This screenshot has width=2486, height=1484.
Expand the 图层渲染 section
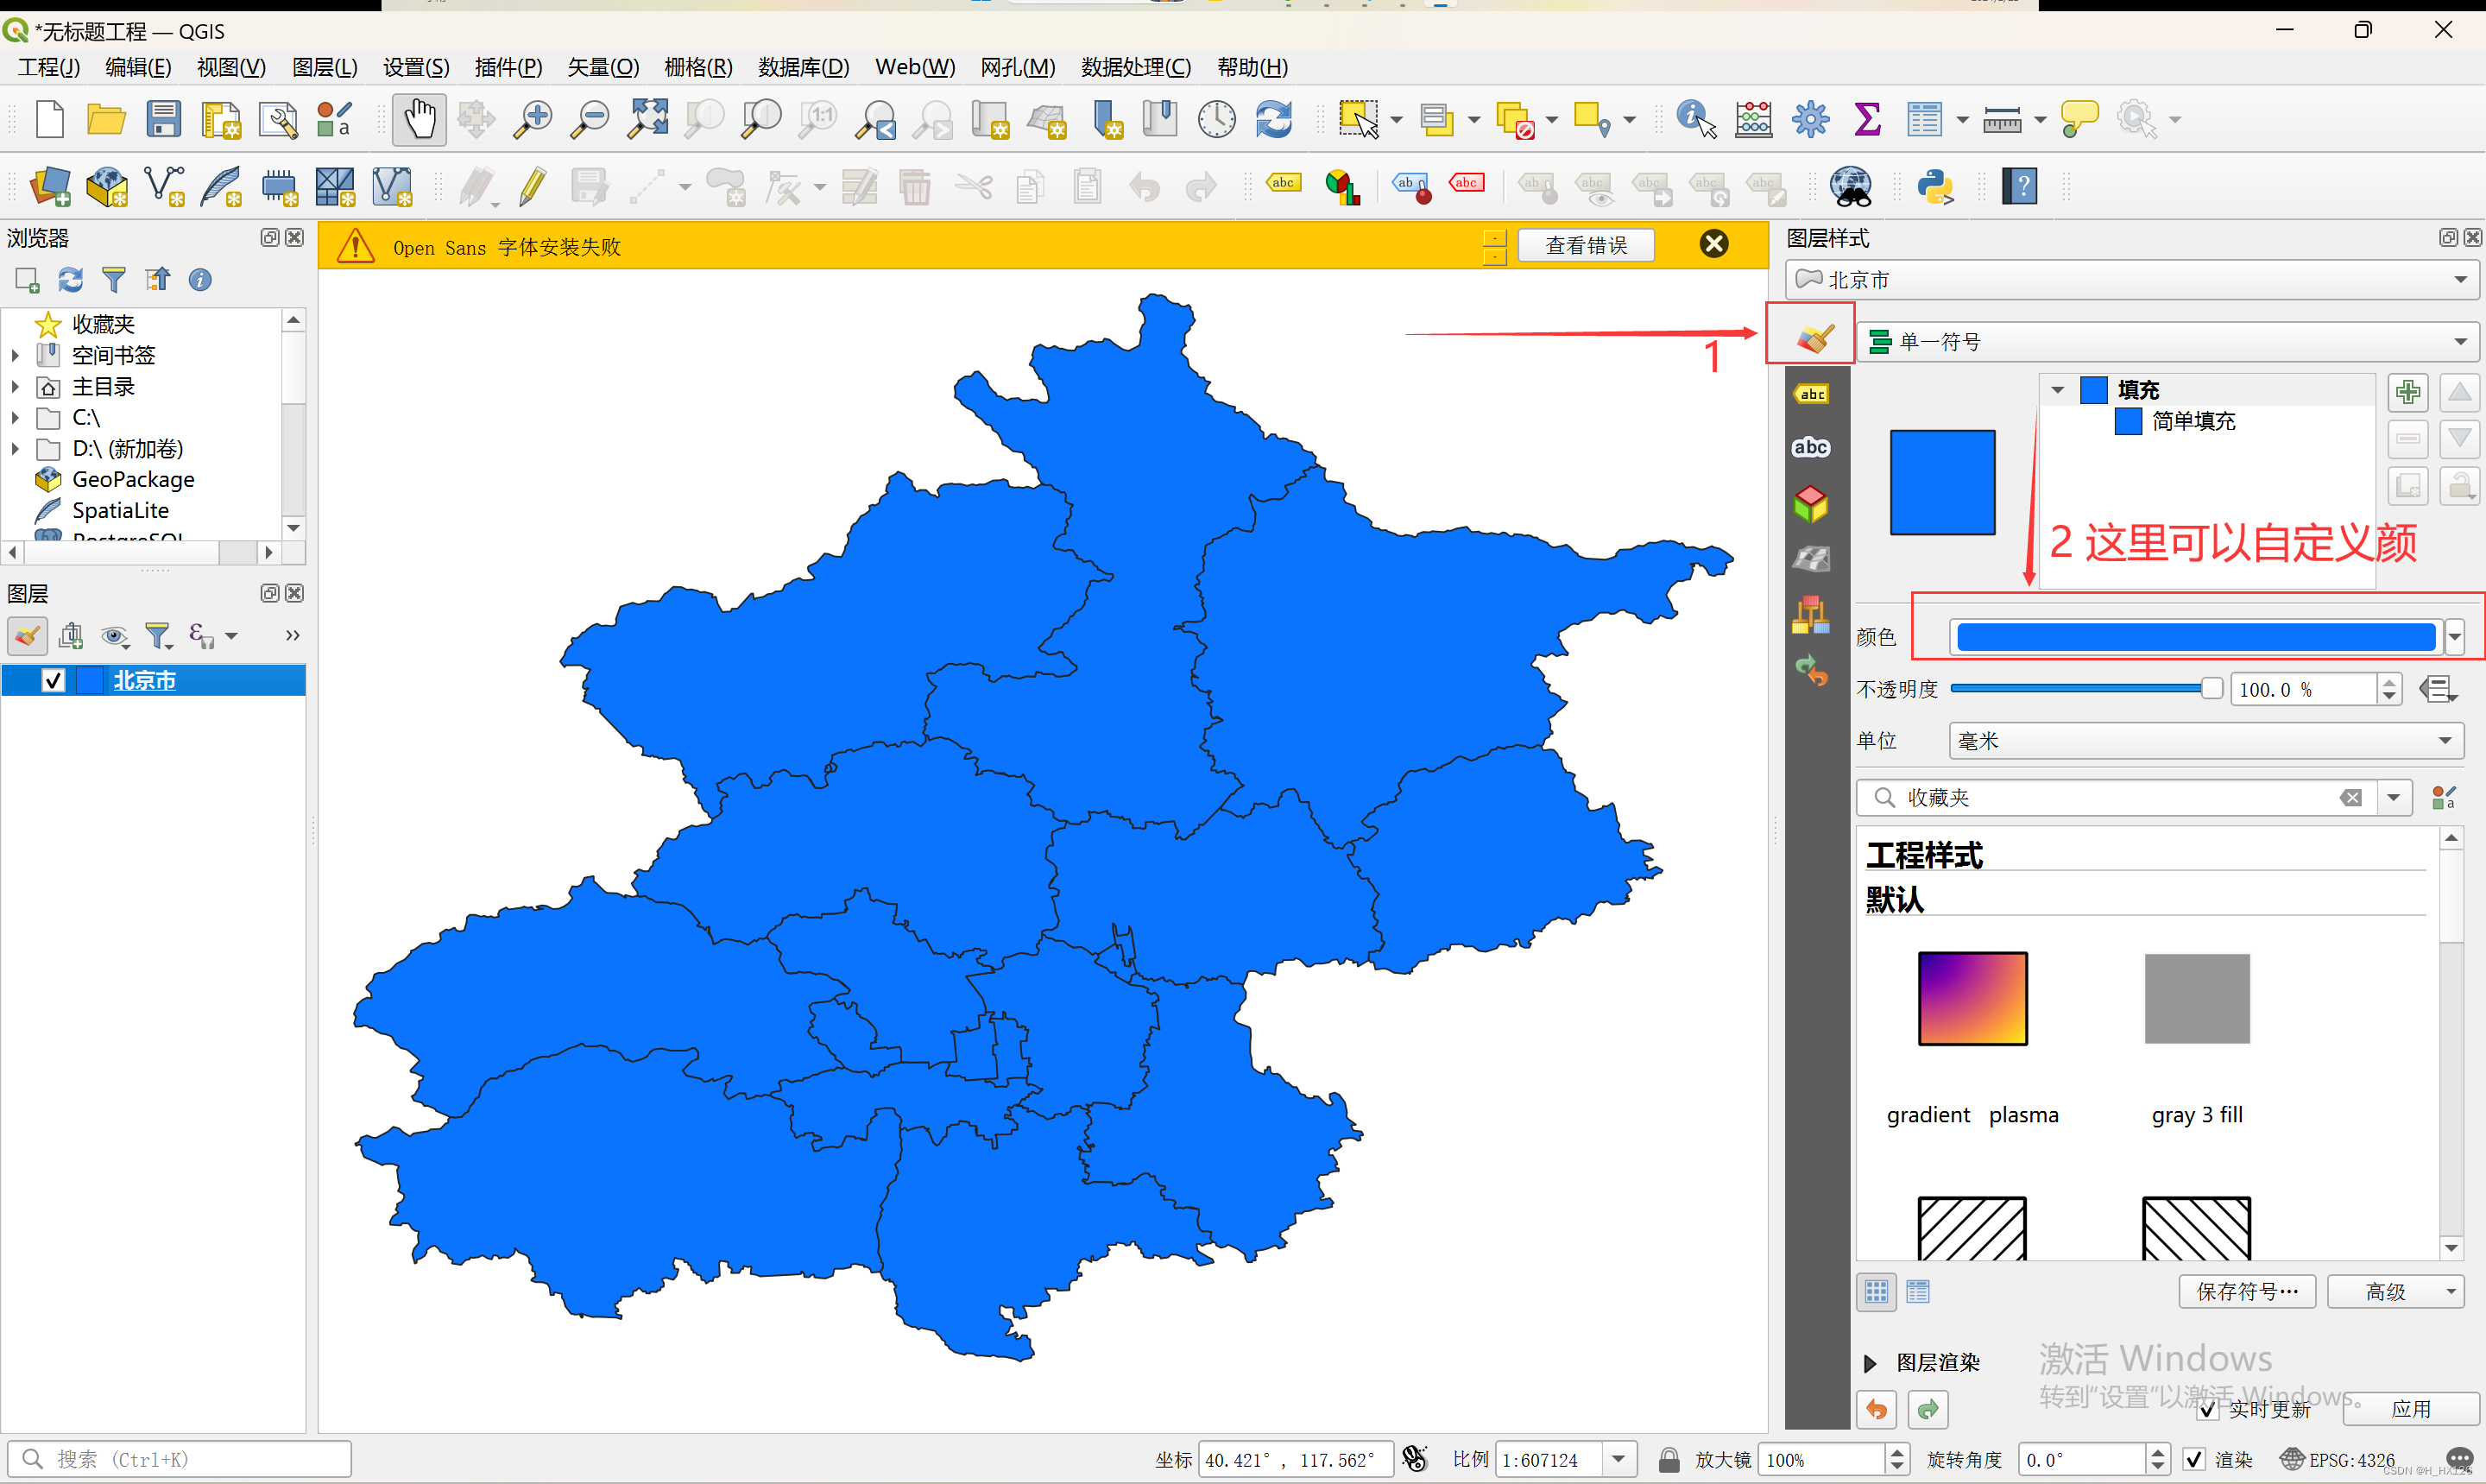coord(1871,1362)
